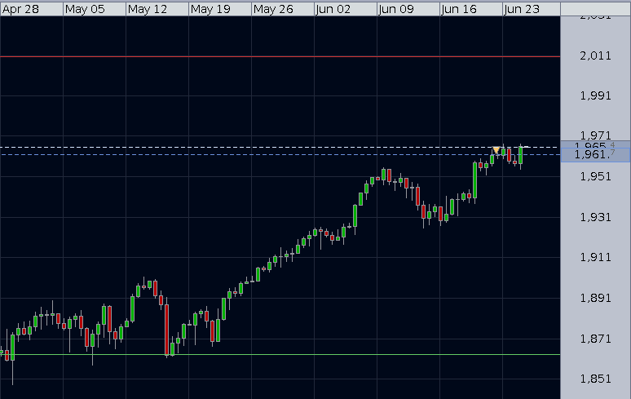631x399 pixels.
Task: Click the 1,971 price axis label
Action: tap(595, 135)
